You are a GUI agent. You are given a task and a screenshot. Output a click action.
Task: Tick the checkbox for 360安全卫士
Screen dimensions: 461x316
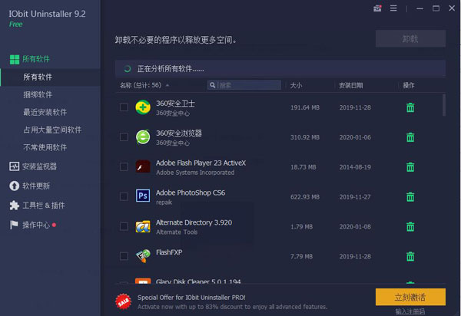[x=124, y=107]
